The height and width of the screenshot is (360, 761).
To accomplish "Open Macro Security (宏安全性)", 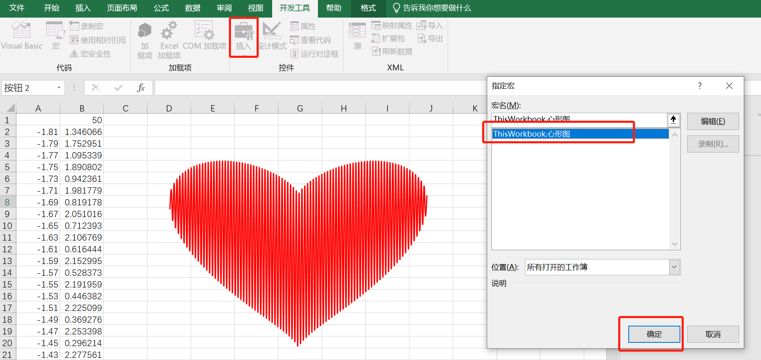I will click(90, 54).
